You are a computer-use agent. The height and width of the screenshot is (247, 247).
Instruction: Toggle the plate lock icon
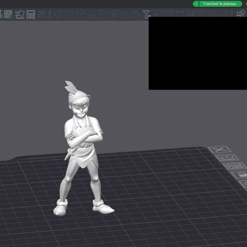point(240,175)
